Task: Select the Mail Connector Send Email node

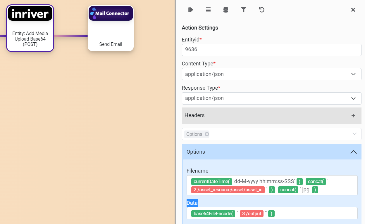Action: [111, 28]
